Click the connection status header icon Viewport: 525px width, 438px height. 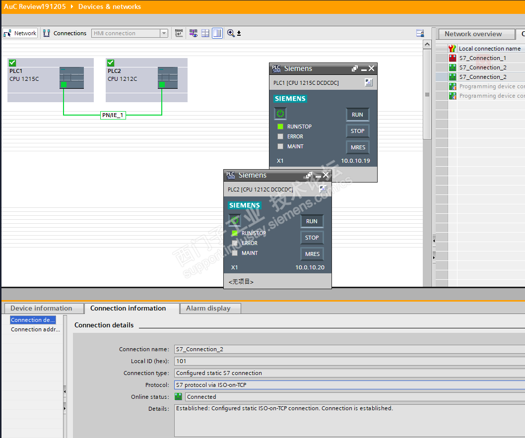[x=453, y=49]
